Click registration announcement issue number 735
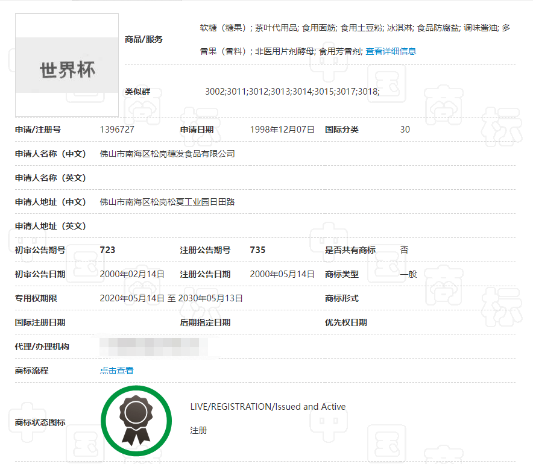 tap(257, 250)
